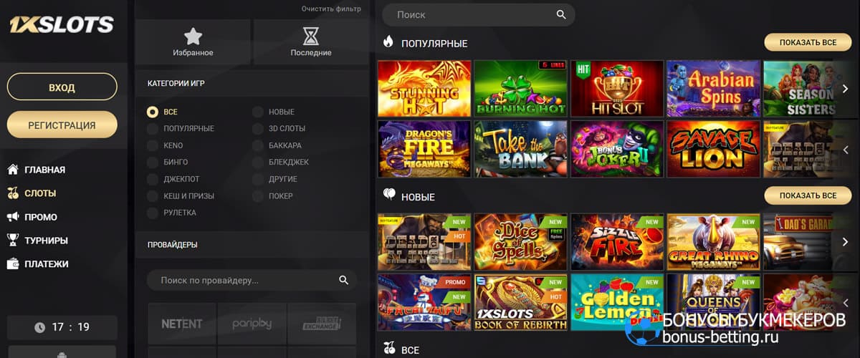Go to Главная in sidebar
This screenshot has width=860, height=358.
45,170
